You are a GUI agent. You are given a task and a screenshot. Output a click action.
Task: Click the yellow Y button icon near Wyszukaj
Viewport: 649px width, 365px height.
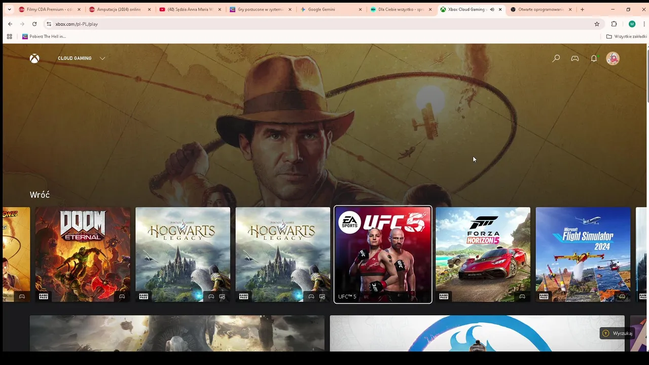point(605,333)
